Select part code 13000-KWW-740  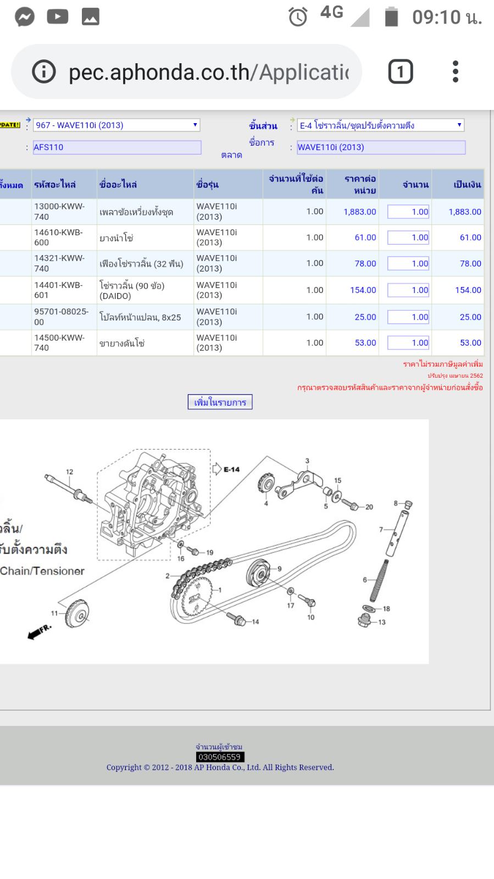point(59,212)
